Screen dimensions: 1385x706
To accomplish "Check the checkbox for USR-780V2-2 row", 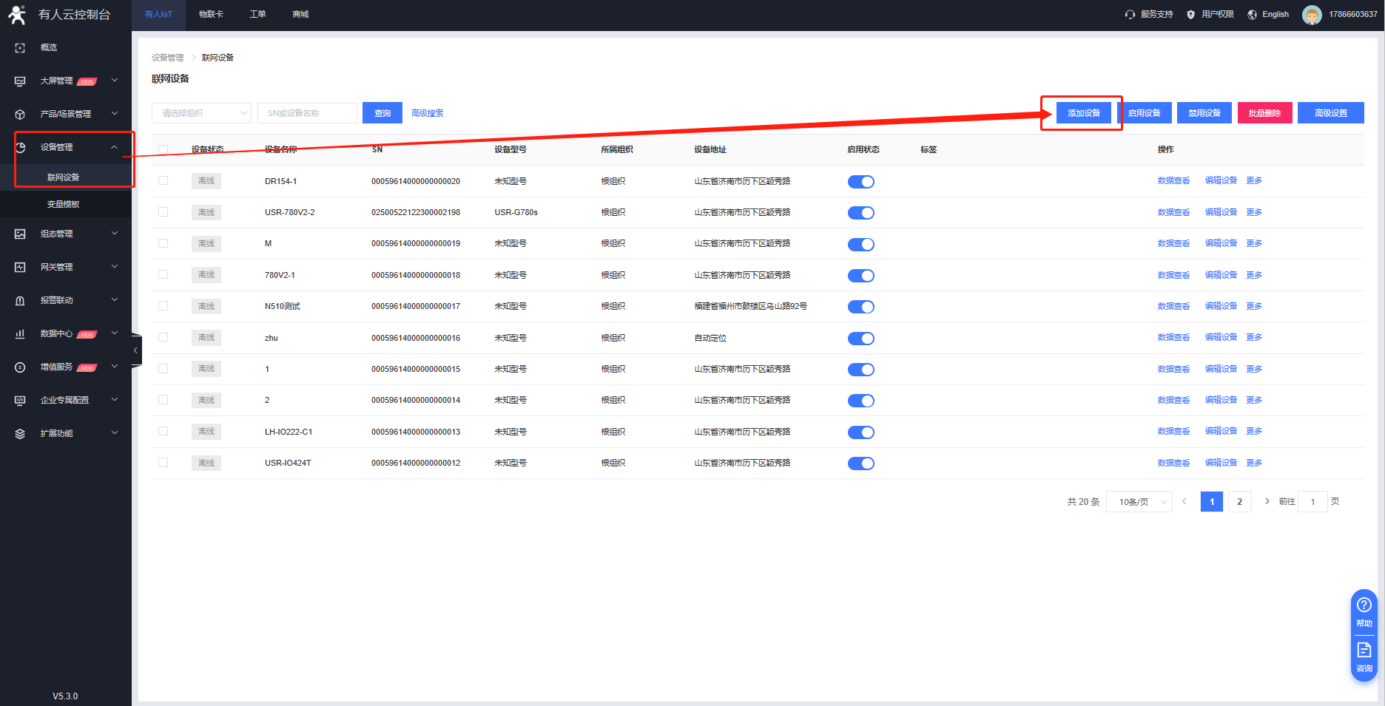I will 164,212.
